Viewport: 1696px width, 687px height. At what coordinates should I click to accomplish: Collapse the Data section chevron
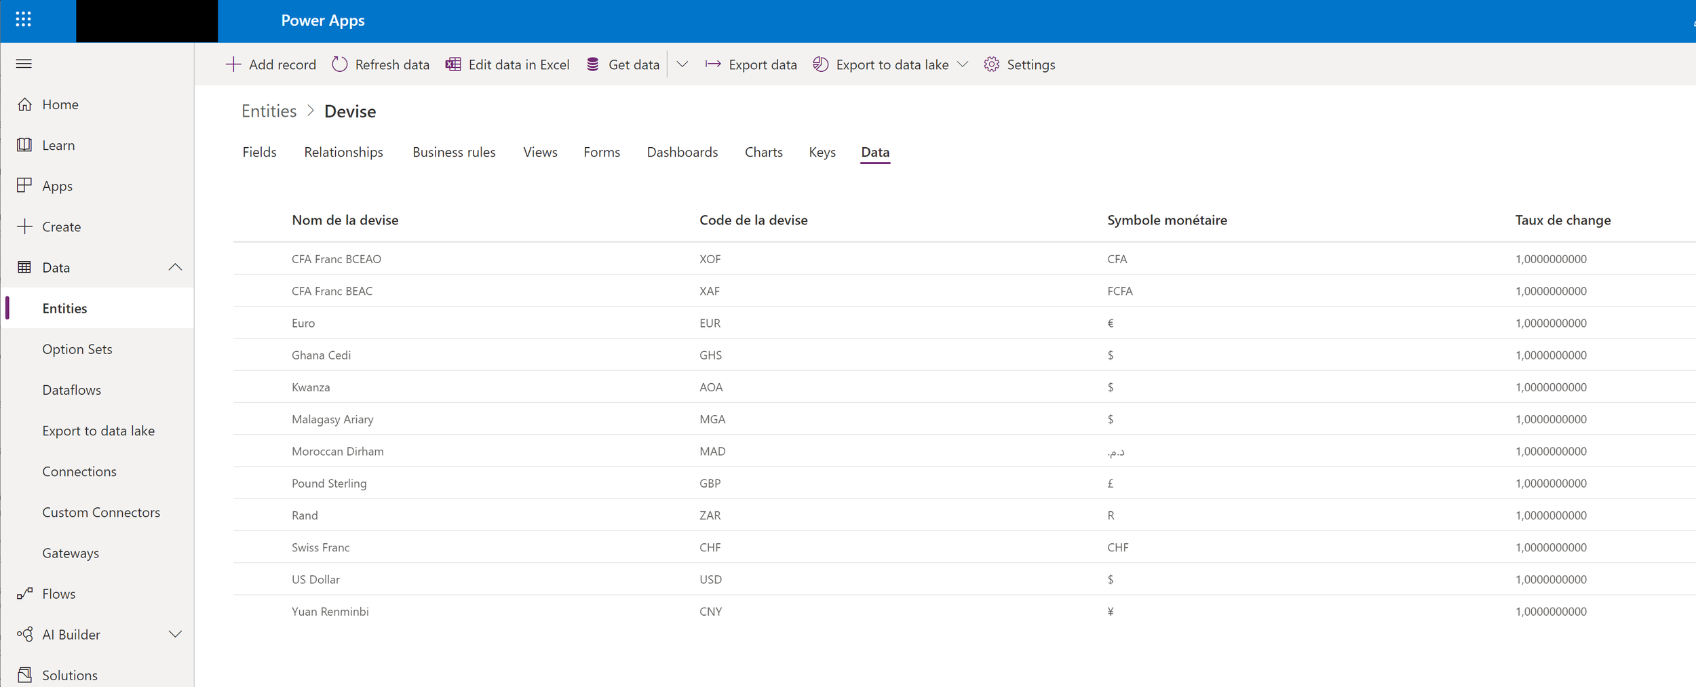175,267
